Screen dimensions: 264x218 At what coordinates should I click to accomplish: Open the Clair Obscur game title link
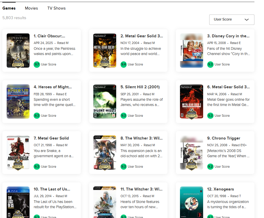point(49,36)
